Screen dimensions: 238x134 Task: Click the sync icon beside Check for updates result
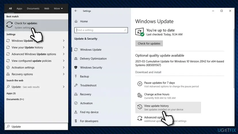(x=9, y=24)
